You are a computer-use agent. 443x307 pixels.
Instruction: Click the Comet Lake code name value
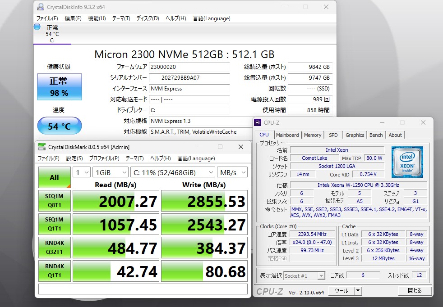pos(314,158)
